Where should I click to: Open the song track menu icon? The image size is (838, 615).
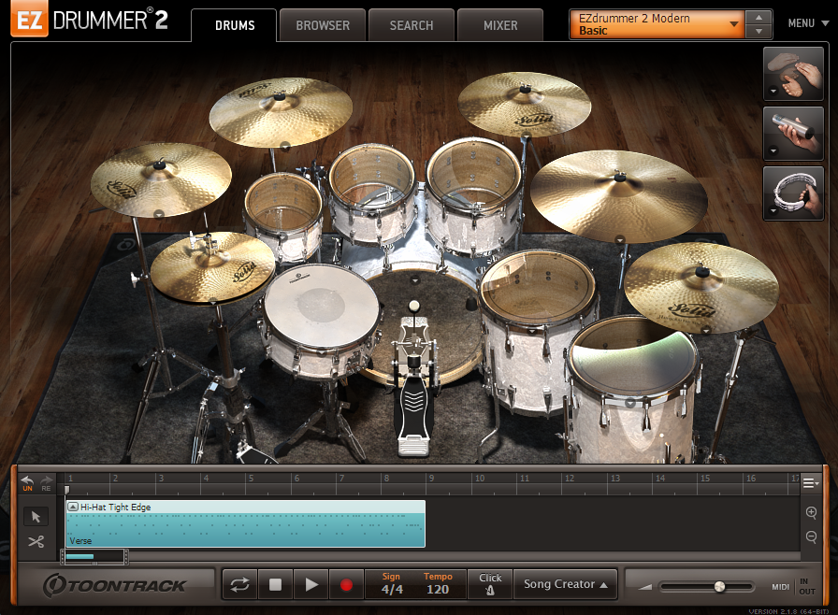click(x=811, y=483)
